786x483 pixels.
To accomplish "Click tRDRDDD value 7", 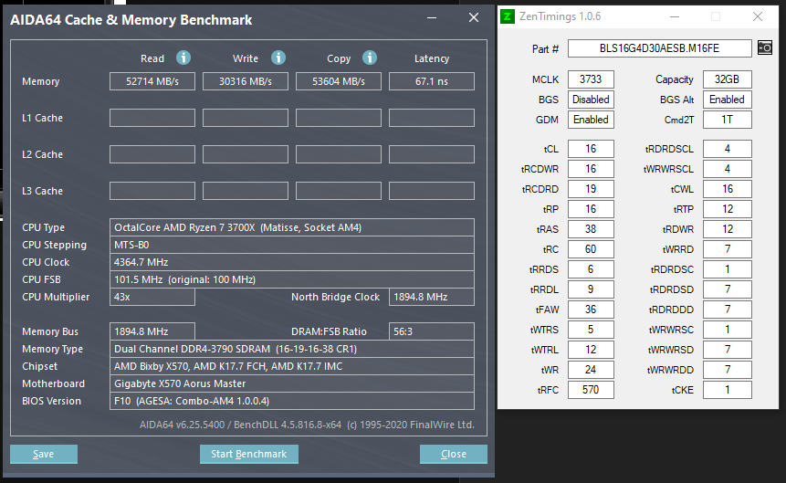I will (727, 310).
